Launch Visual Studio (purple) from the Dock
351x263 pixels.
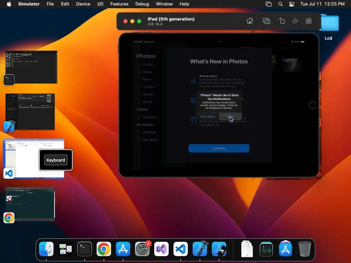point(161,249)
